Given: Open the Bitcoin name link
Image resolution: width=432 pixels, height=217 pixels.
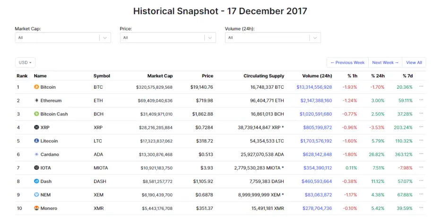Looking at the screenshot, I should pyautogui.click(x=48, y=87).
